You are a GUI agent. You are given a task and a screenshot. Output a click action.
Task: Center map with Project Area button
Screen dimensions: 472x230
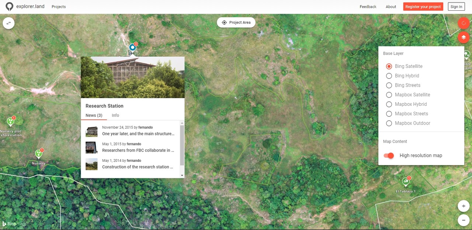[236, 22]
